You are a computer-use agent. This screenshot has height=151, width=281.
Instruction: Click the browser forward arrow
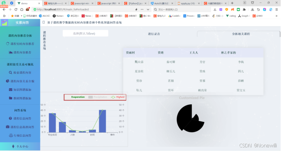(10, 9)
